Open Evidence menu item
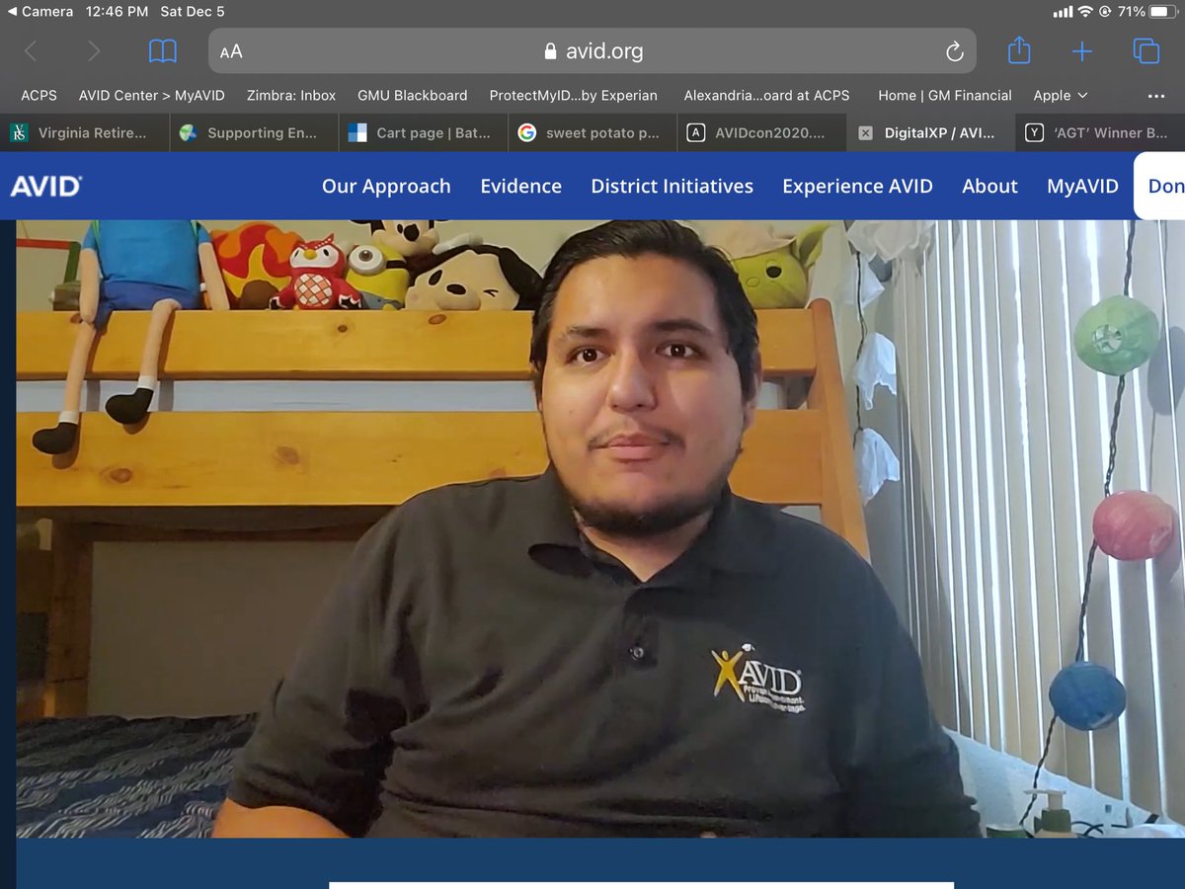This screenshot has height=889, width=1185. point(520,186)
